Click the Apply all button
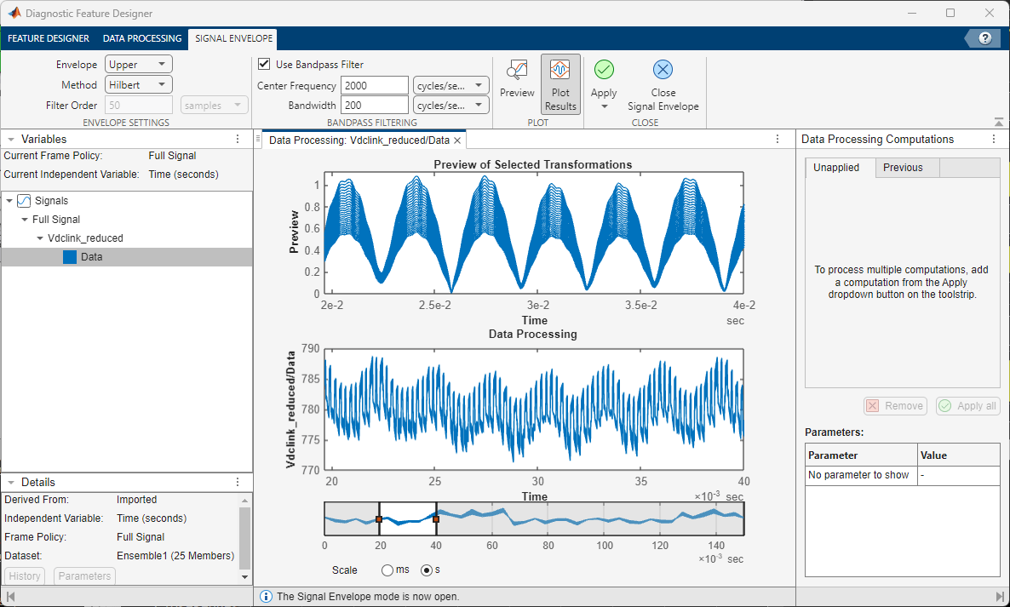This screenshot has height=607, width=1010. point(967,405)
